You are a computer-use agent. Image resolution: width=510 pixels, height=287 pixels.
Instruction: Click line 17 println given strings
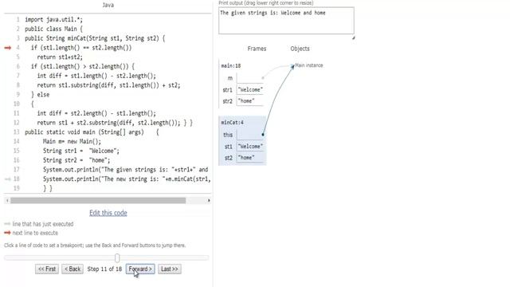126,170
